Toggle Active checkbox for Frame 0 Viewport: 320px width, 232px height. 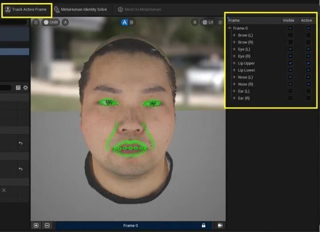[308, 28]
